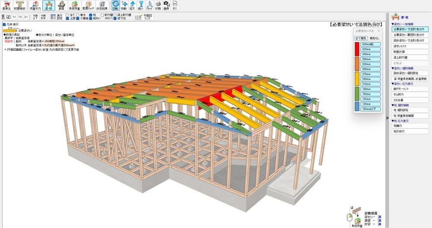Screen dimensions: 432x228
Task: Uncheck the 凡例 表示 legend checkbox
Action: [x=4, y=25]
